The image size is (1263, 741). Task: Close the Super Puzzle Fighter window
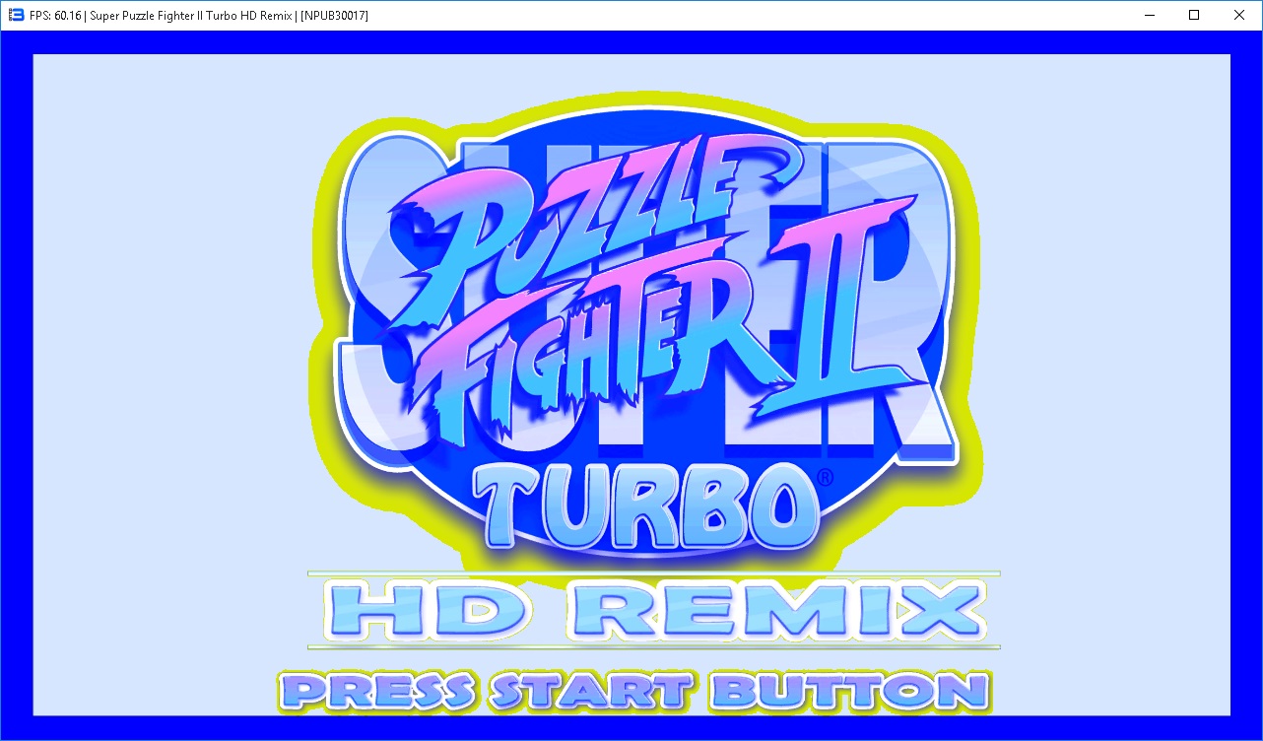point(1239,15)
